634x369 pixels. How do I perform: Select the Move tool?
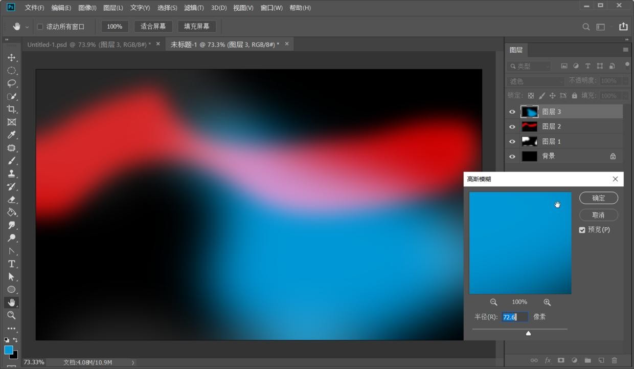click(x=11, y=58)
